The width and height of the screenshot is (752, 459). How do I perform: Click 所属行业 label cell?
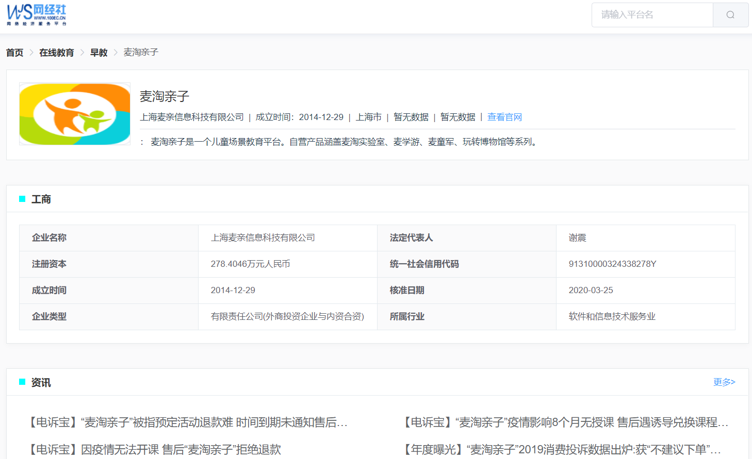(x=467, y=317)
